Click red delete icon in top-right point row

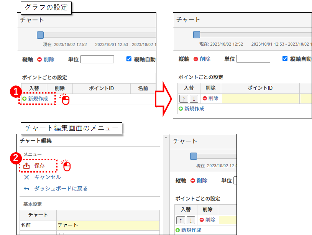205,98
